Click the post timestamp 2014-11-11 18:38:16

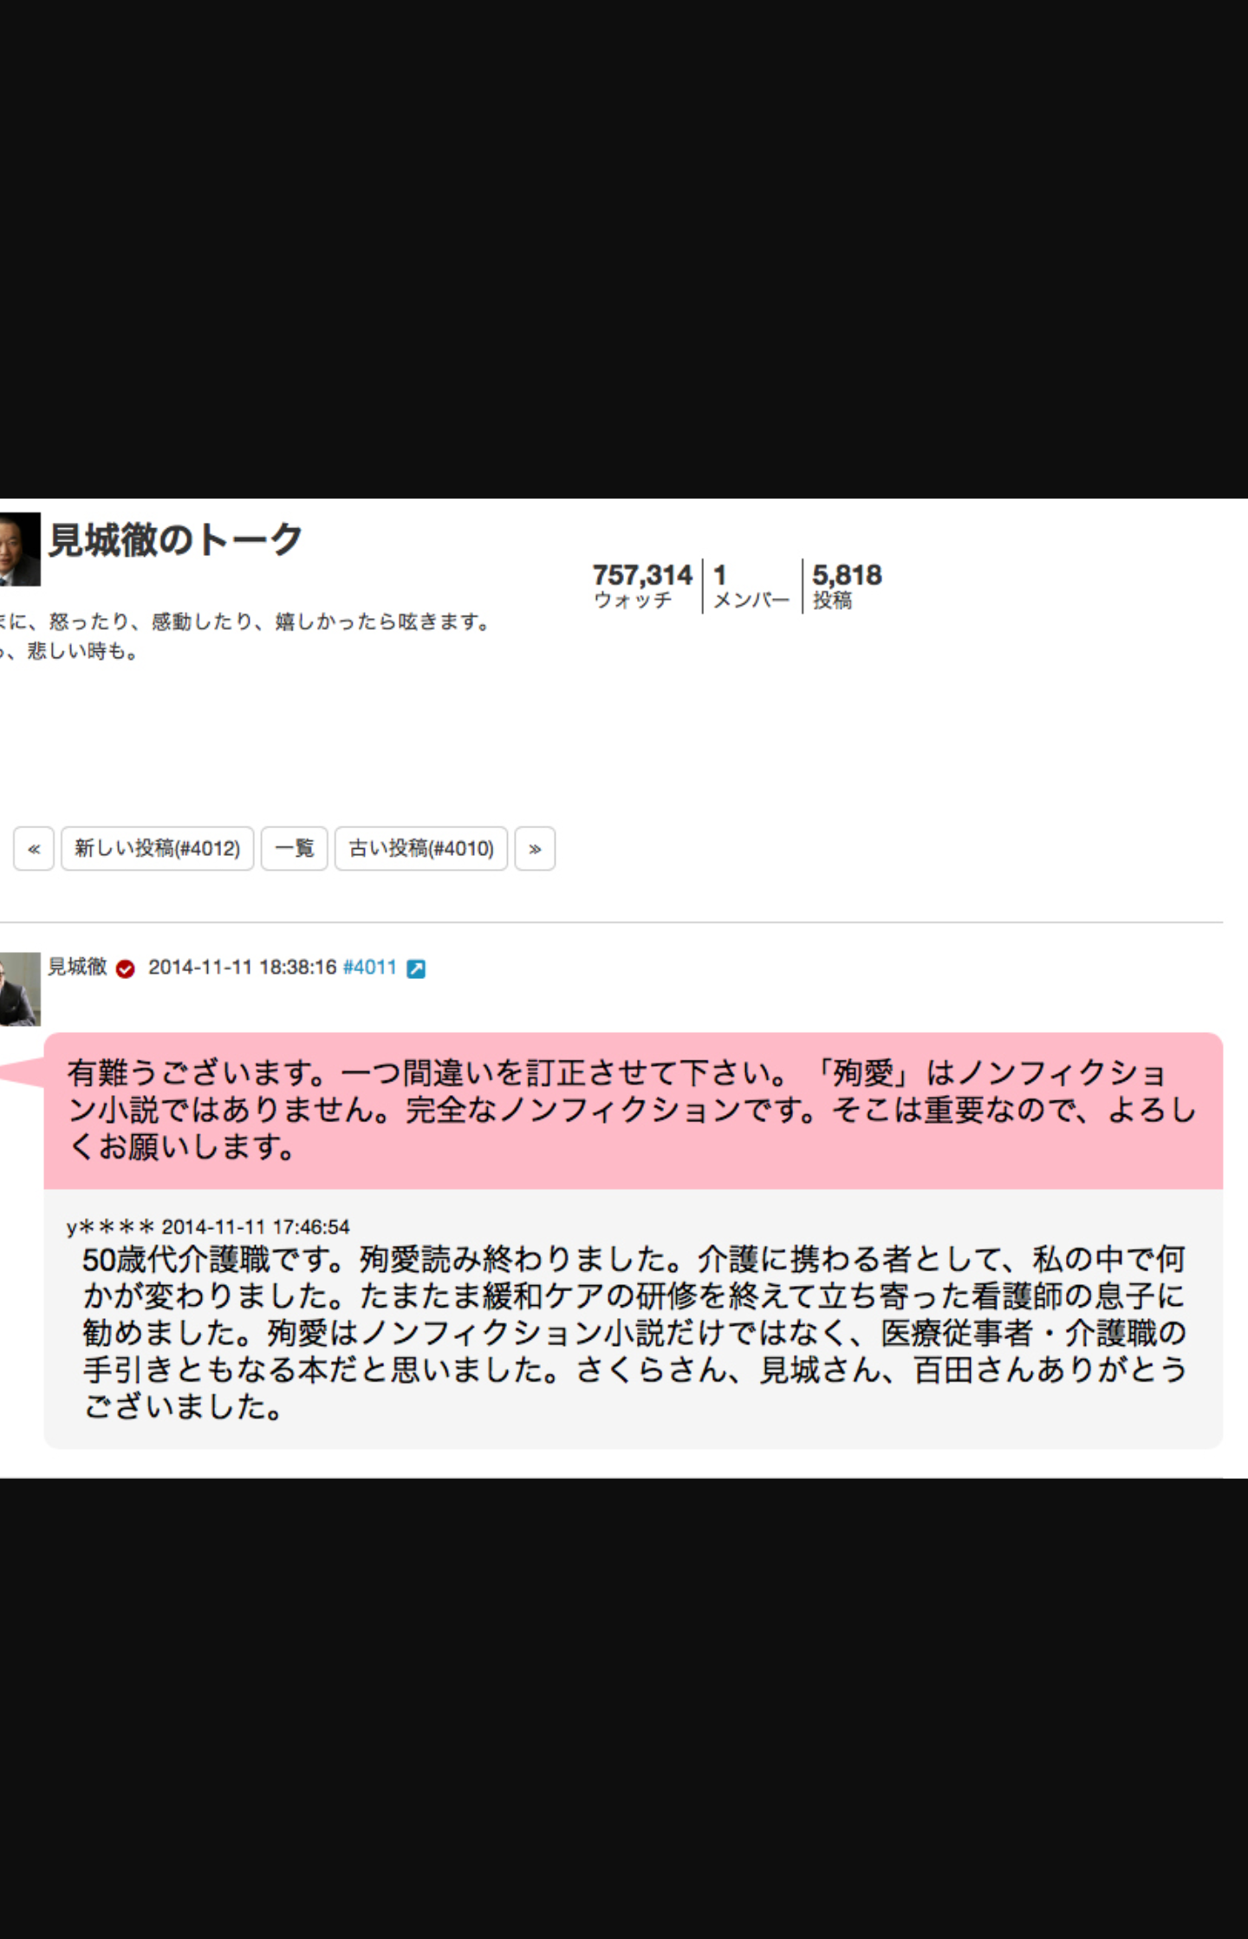tap(243, 967)
